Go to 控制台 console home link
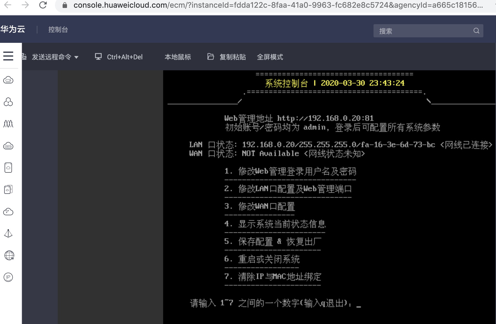Viewport: 496px width, 324px height. 58,30
